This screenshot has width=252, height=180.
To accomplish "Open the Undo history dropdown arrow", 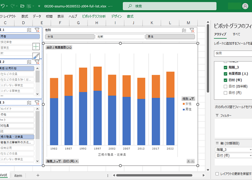I will click(x=7, y=6).
